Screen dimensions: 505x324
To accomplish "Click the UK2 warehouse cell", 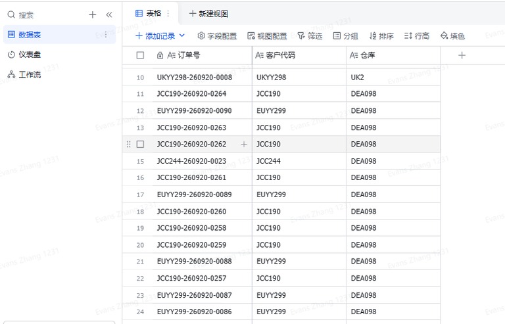I will (x=393, y=77).
